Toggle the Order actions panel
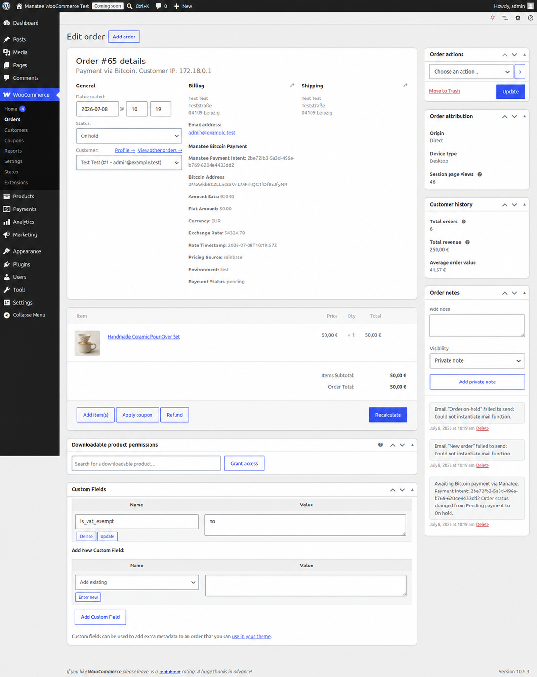 (x=525, y=55)
